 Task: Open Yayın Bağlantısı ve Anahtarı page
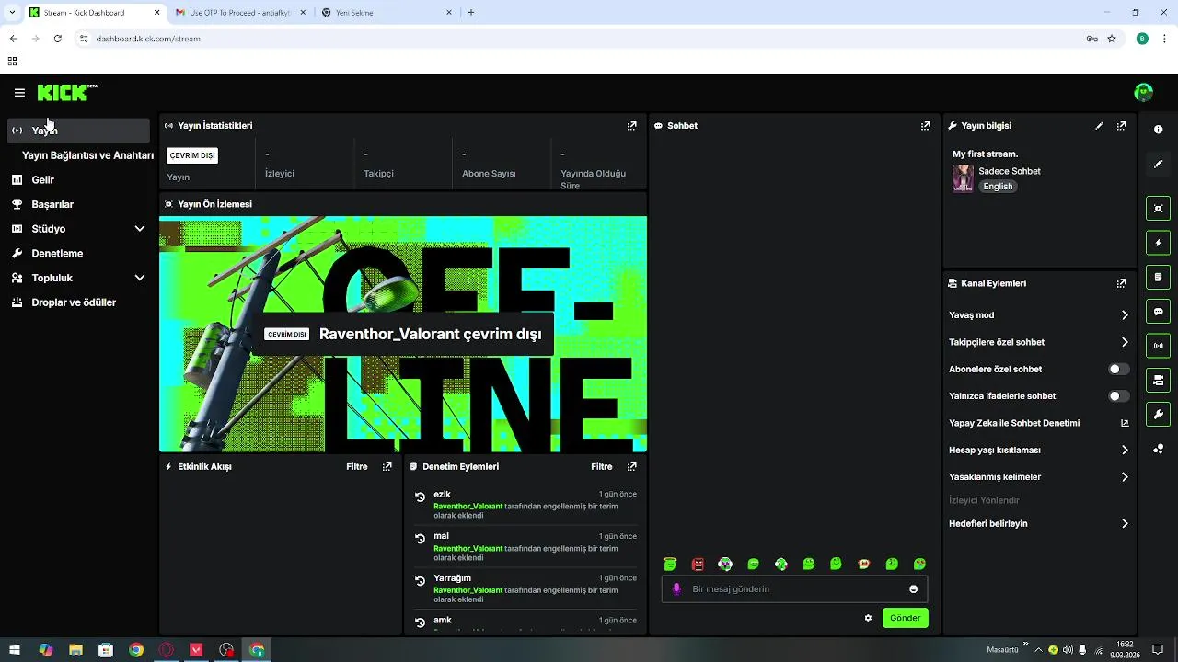(x=87, y=155)
